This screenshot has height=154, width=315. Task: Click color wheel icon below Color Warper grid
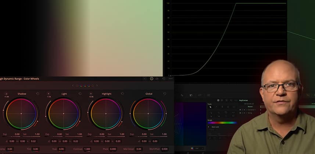(x=192, y=148)
